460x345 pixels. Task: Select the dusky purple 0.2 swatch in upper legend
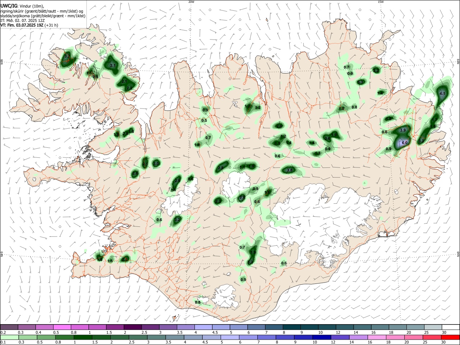tap(9, 327)
